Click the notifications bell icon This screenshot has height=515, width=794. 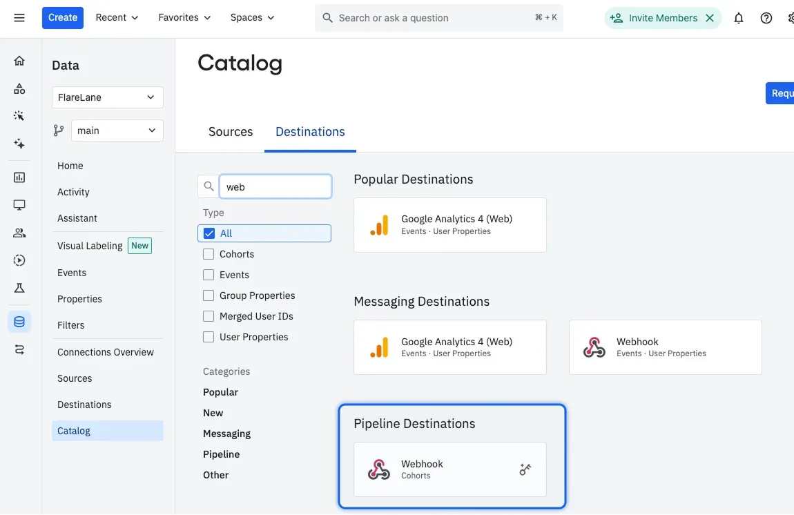coord(739,18)
